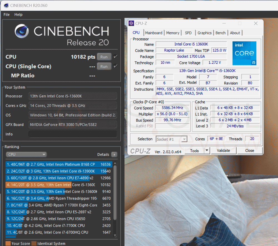Click the Processor field in Your System
Image resolution: width=278 pixels, height=246 pixels.
(x=73, y=96)
